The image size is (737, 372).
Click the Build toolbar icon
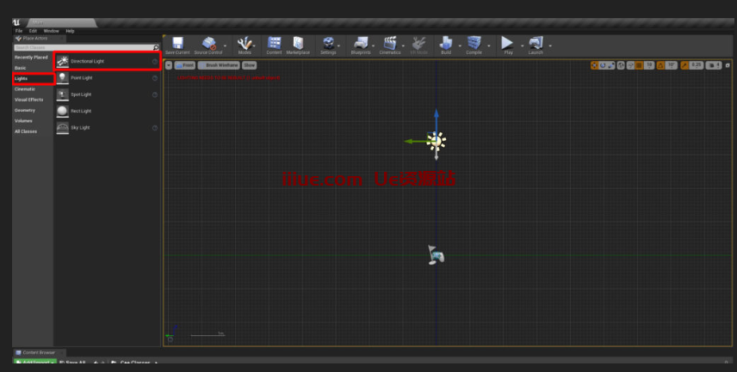click(x=446, y=44)
